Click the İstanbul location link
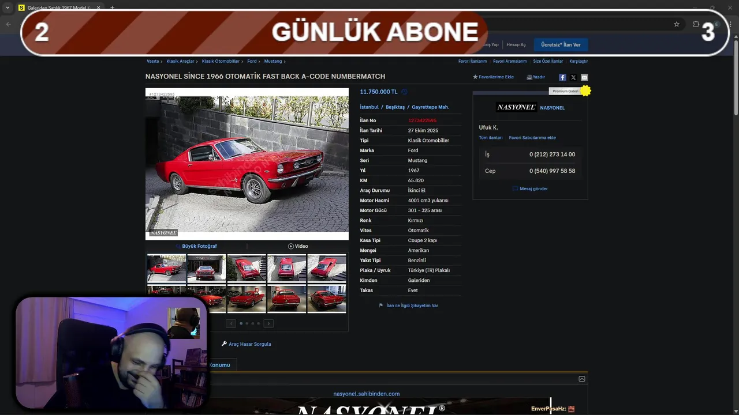 369,107
